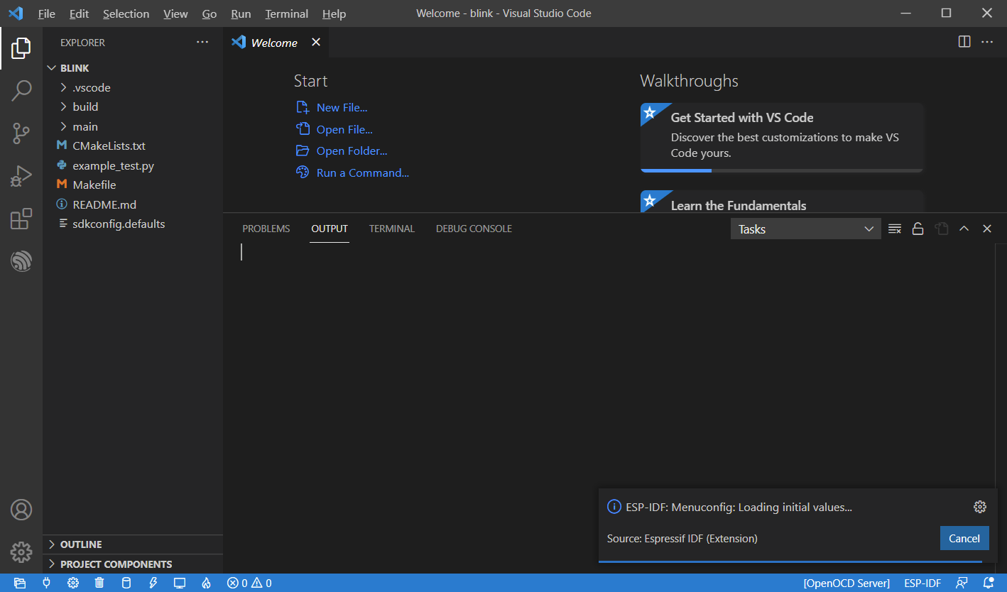Close the Welcome tab
Image resolution: width=1007 pixels, height=592 pixels.
316,42
